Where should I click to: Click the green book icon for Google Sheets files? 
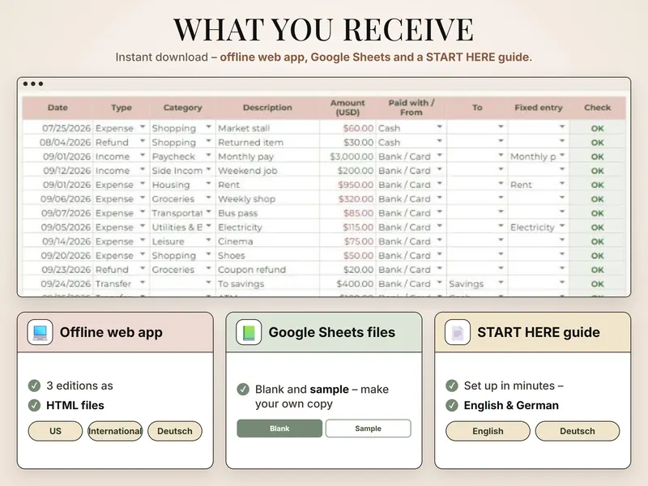click(249, 332)
